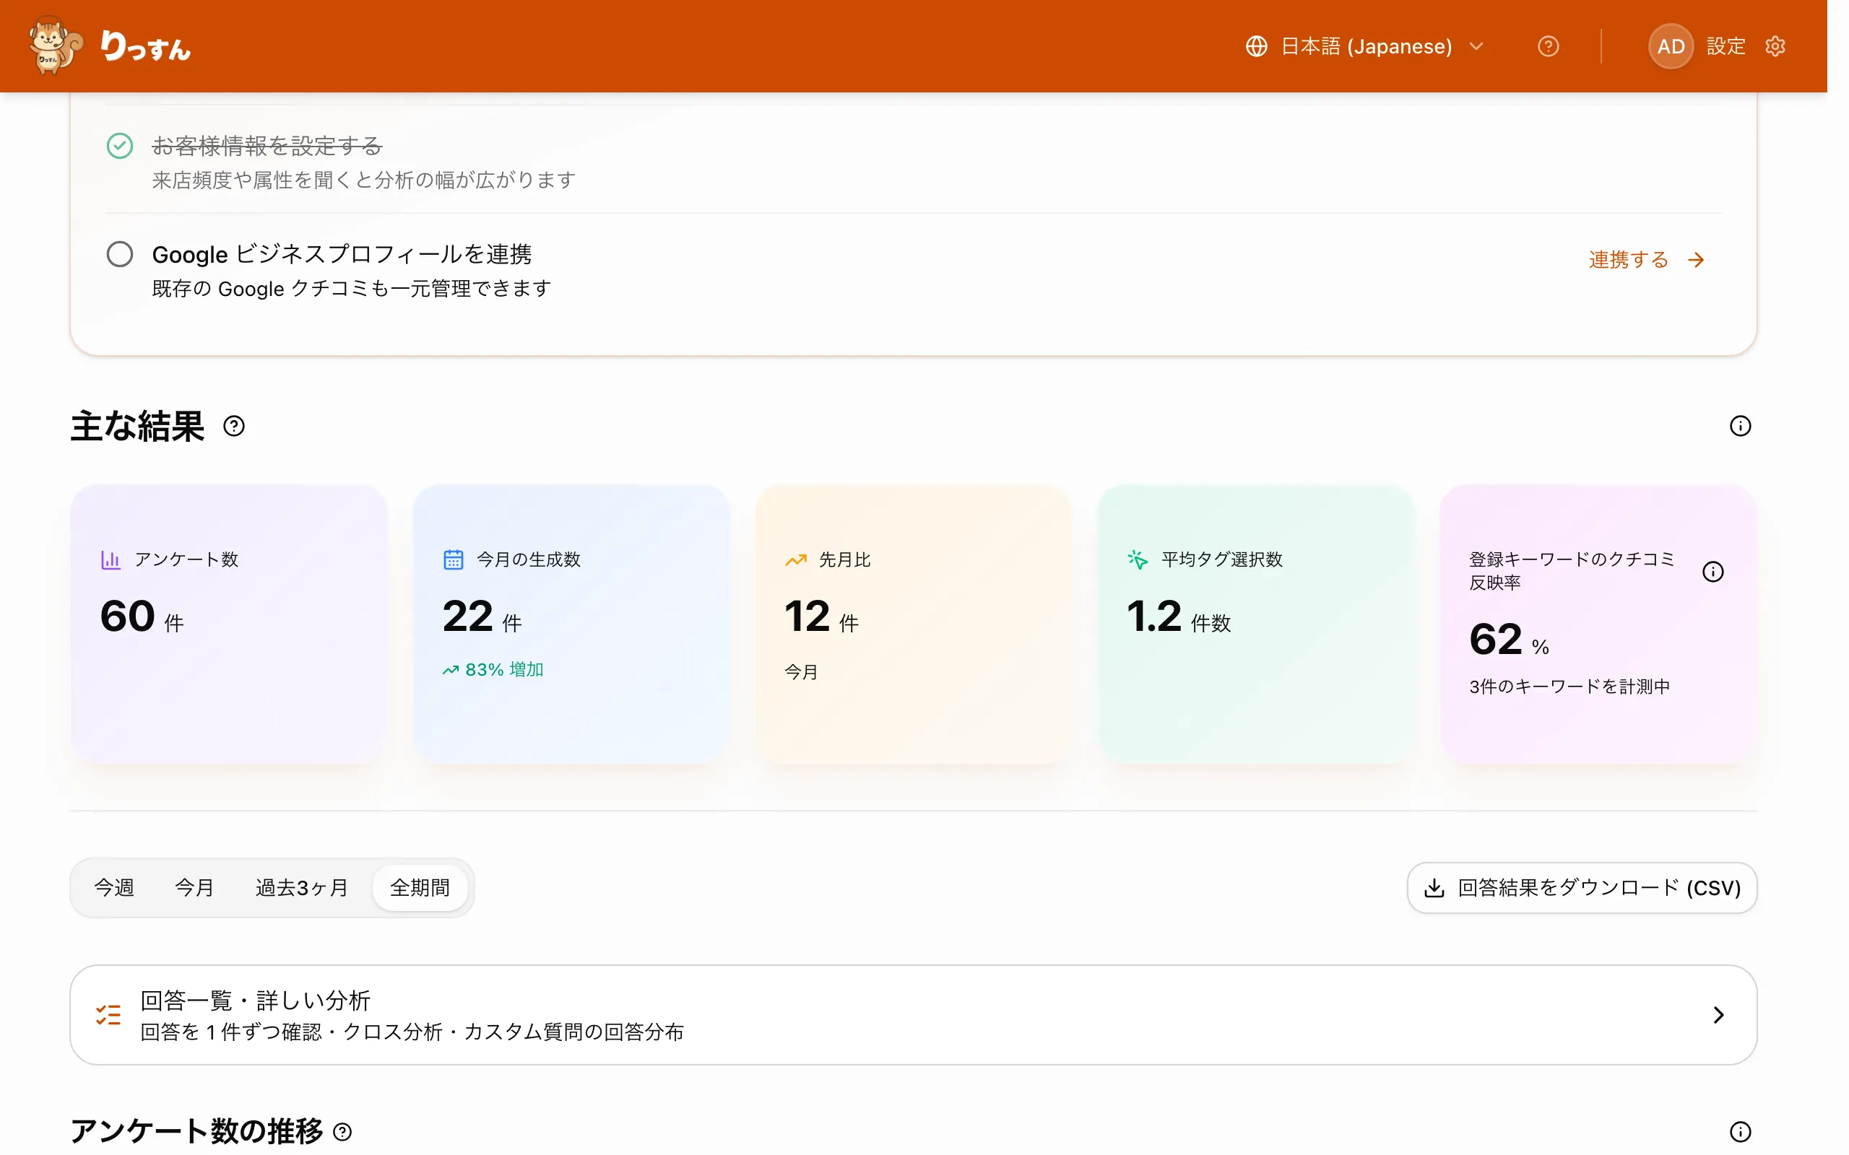Click the arrow icon beside 連携する
The width and height of the screenshot is (1849, 1155).
click(1696, 261)
